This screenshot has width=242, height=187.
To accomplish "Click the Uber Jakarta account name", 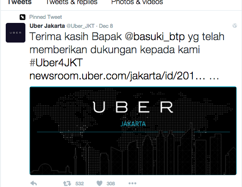I will click(x=47, y=26).
